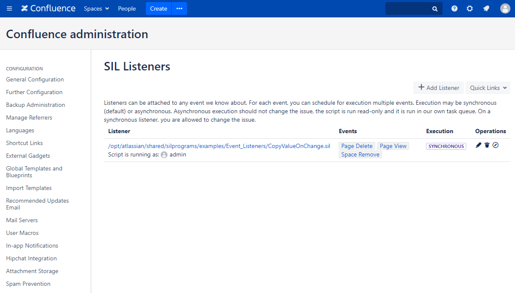The width and height of the screenshot is (515, 293).
Task: Open the CopyValueOnChange.sil script link
Action: pos(219,146)
